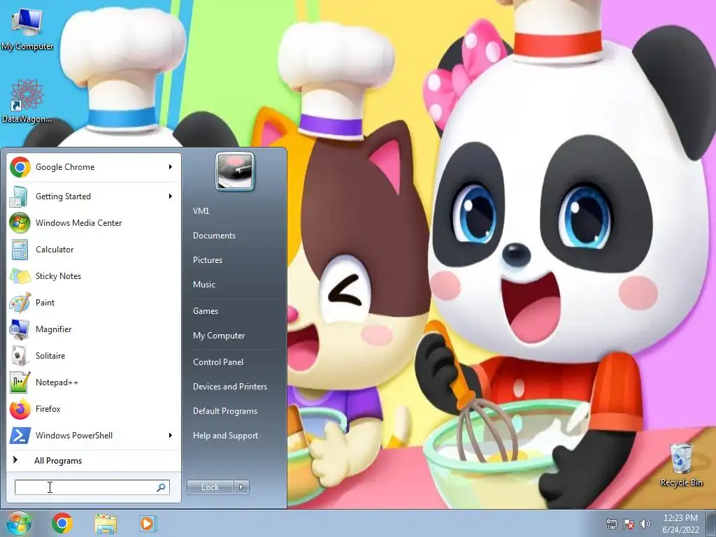Image resolution: width=716 pixels, height=537 pixels.
Task: Open Google Chrome from Start menu list
Action: pos(94,167)
